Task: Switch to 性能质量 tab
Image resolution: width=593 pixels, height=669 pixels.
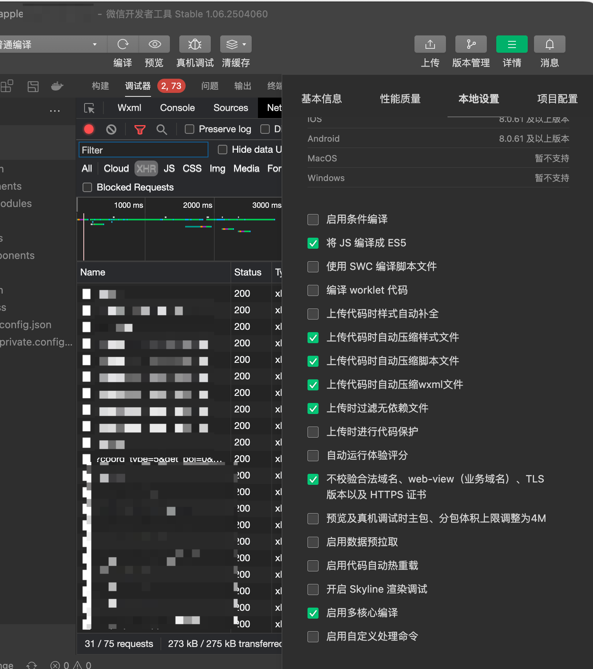Action: [400, 99]
